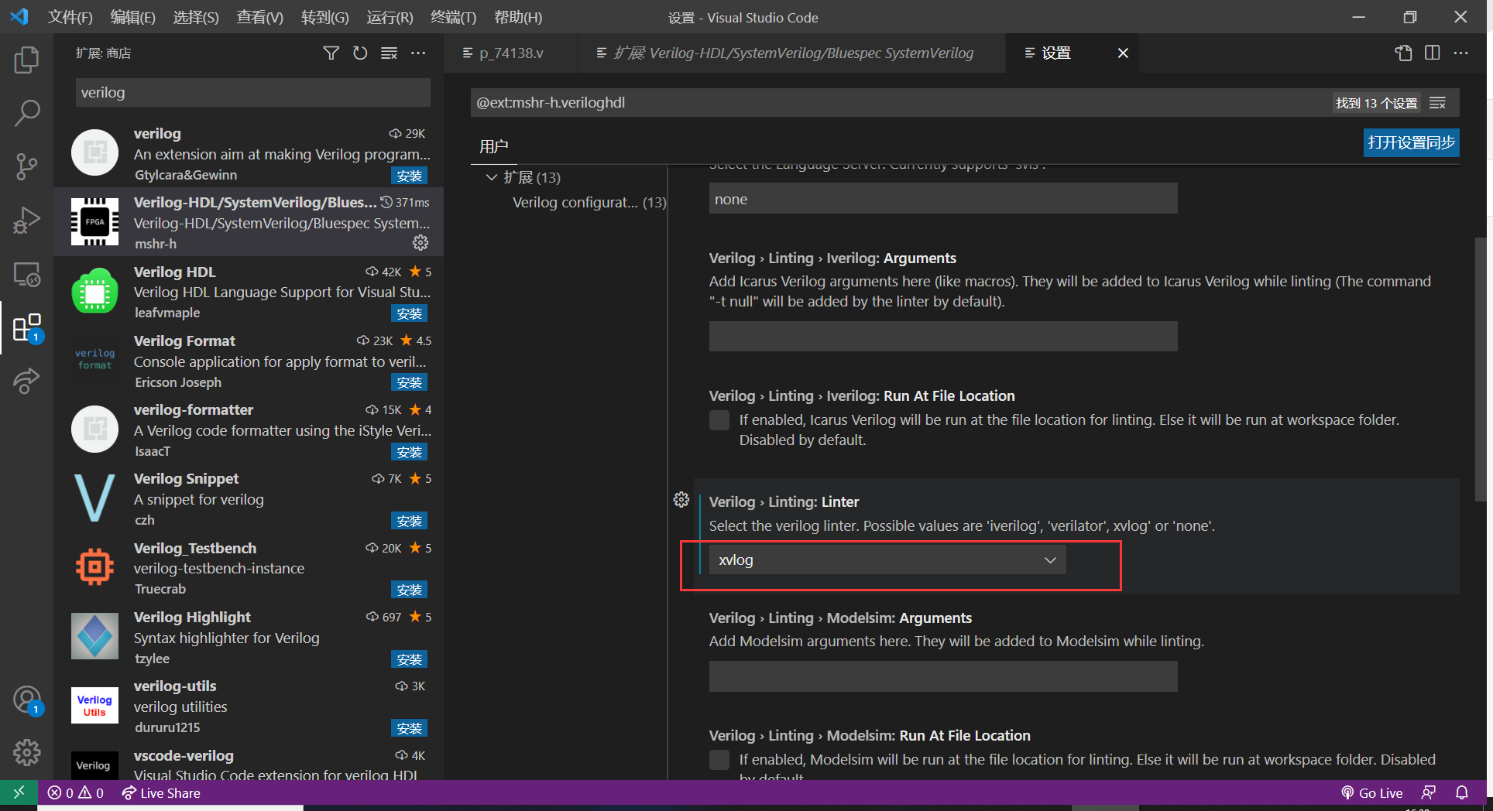This screenshot has width=1493, height=811.
Task: Open the 选择(S) menu
Action: pos(196,17)
